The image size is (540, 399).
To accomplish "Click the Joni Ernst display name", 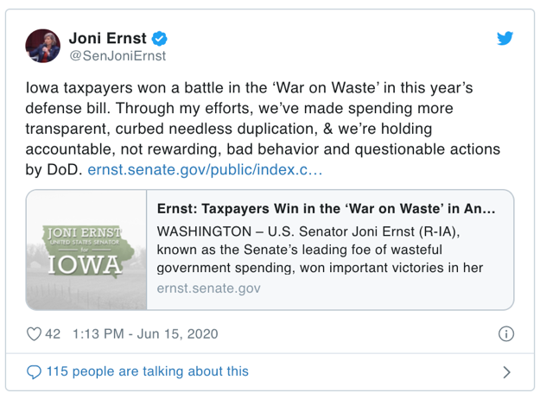I will (108, 38).
